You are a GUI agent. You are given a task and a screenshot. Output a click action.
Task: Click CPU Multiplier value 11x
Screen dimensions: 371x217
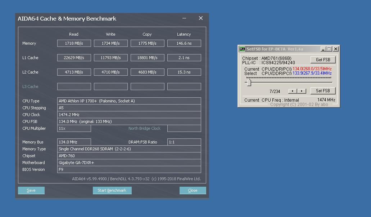[x=74, y=128]
